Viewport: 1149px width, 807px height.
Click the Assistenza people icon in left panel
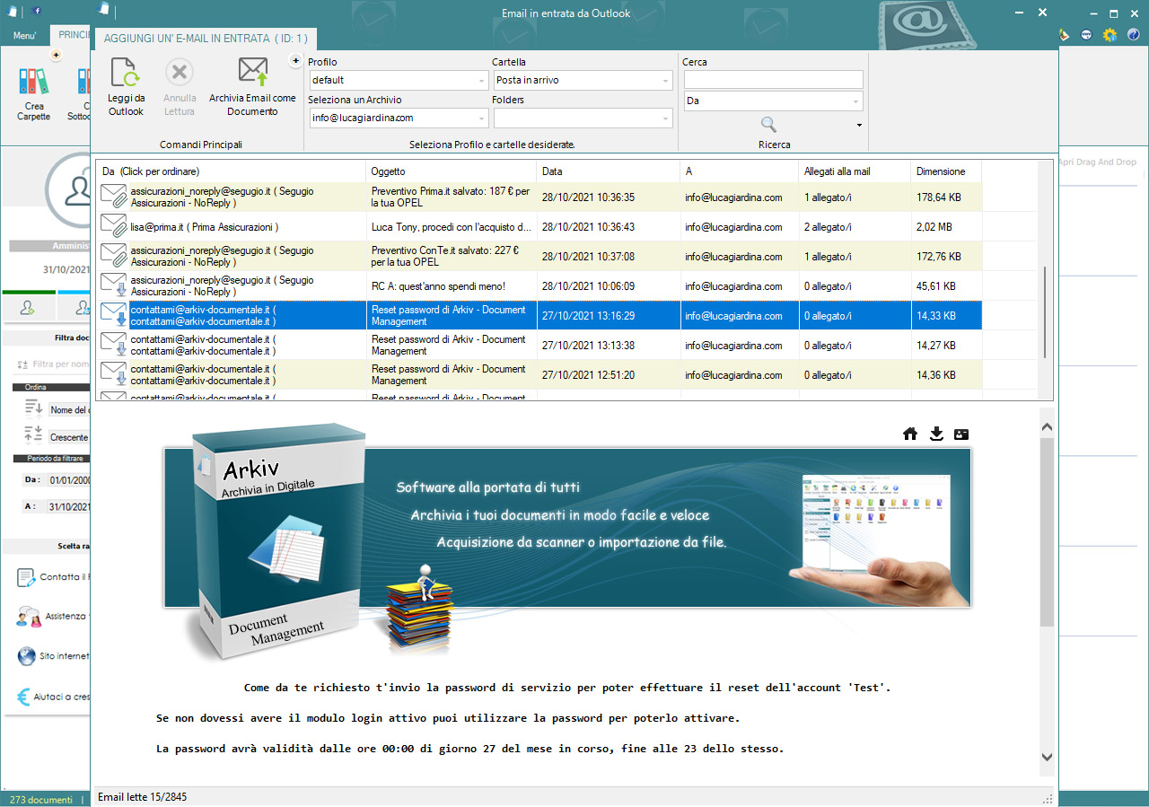tap(28, 617)
